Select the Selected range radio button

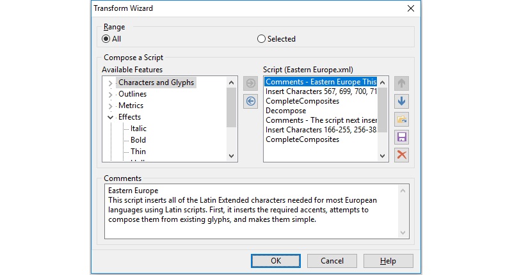click(261, 39)
